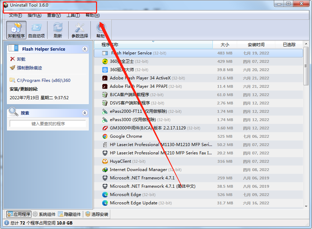Click HP LaserJet M1130-M1210 MFP Series icon

click(105, 145)
